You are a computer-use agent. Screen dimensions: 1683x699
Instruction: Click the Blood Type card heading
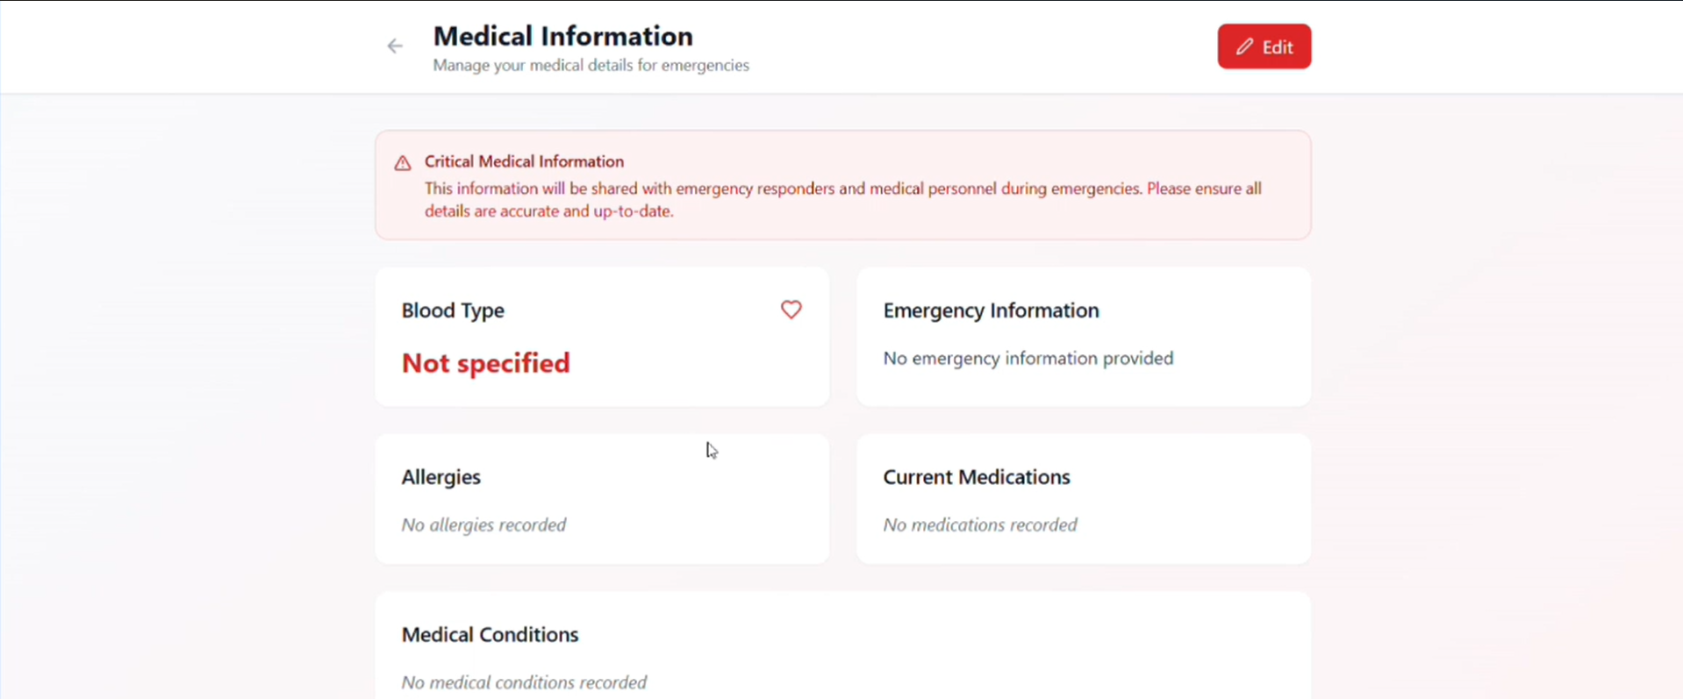[453, 310]
